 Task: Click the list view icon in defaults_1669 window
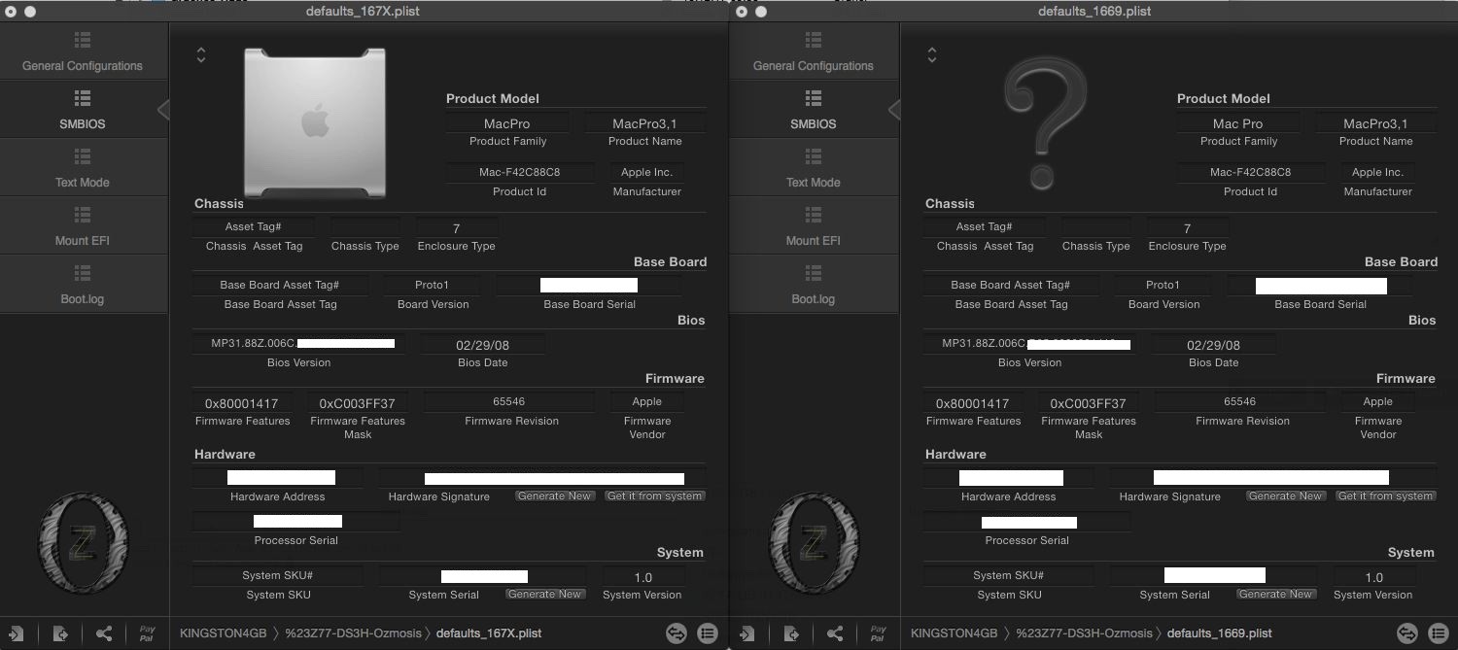click(x=1439, y=633)
